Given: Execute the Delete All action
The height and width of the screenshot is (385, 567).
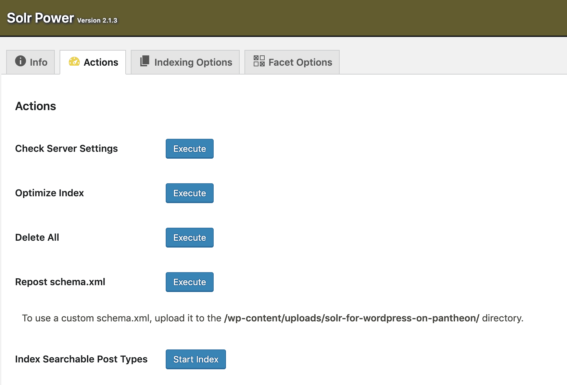Looking at the screenshot, I should click(x=189, y=237).
